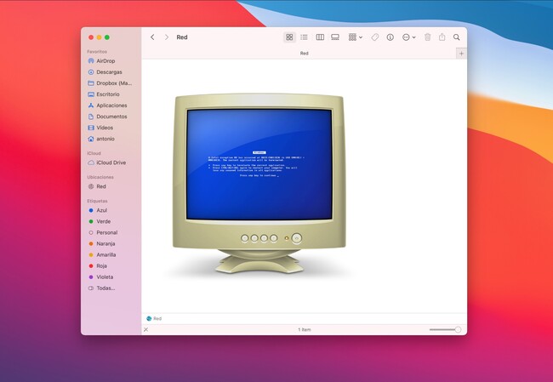Switch to icon grid view
This screenshot has height=382, width=553.
click(289, 37)
